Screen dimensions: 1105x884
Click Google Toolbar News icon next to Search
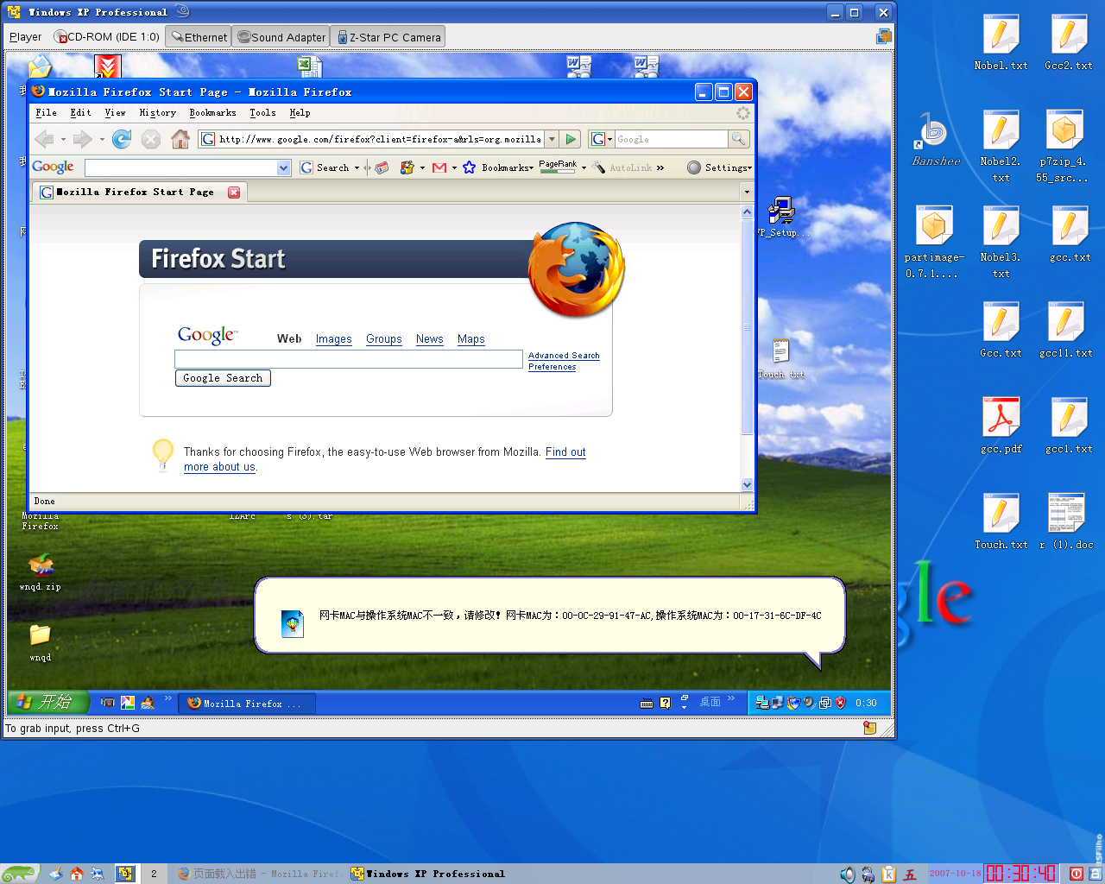382,167
